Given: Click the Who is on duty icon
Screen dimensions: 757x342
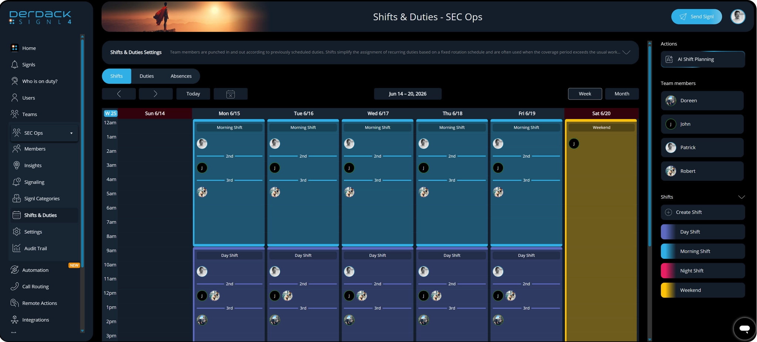Looking at the screenshot, I should (x=14, y=81).
